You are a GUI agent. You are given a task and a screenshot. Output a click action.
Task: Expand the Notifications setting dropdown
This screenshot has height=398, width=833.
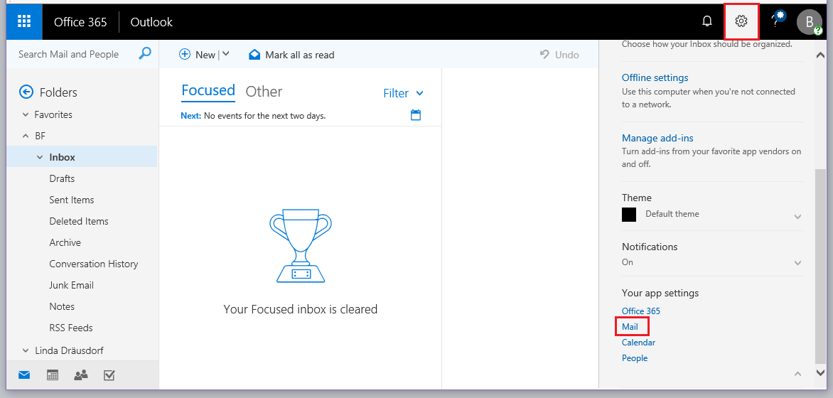pos(797,264)
